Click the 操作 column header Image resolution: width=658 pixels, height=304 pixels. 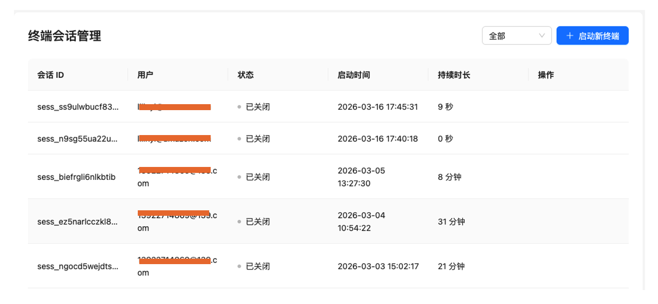546,75
